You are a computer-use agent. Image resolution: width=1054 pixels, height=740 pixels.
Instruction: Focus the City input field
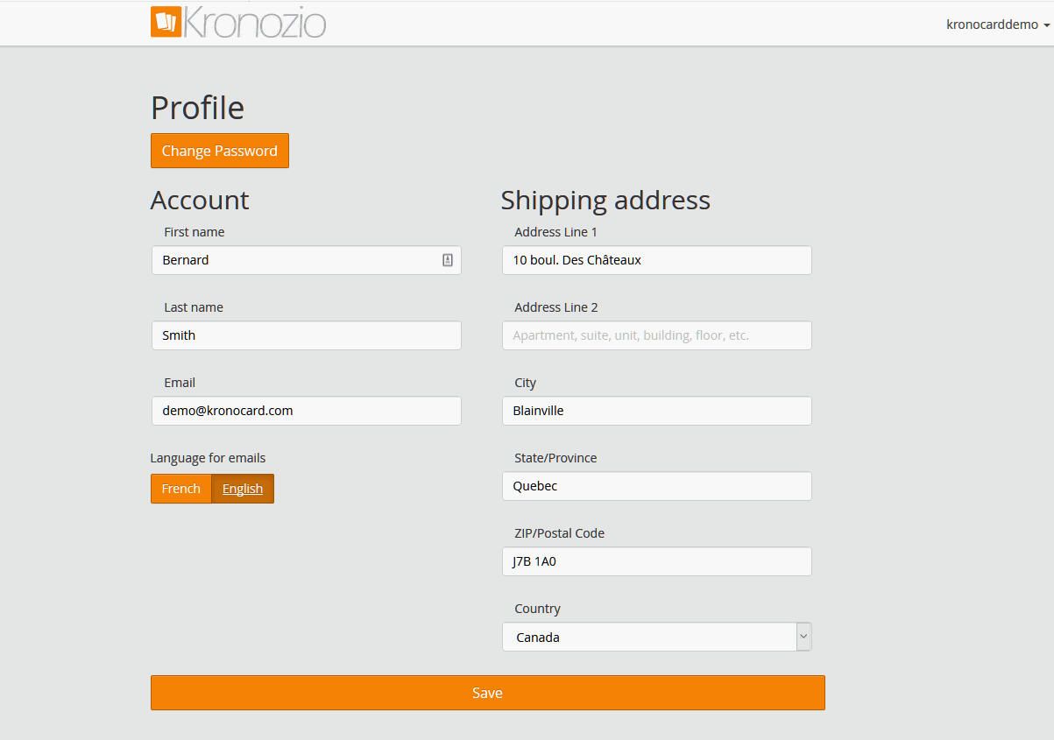tap(657, 411)
